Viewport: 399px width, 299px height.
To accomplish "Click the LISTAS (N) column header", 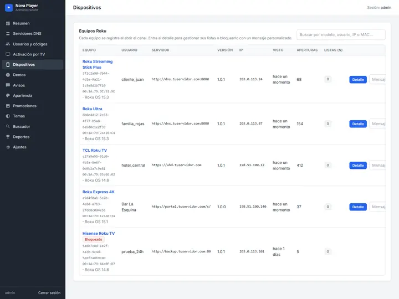I will 334,50.
